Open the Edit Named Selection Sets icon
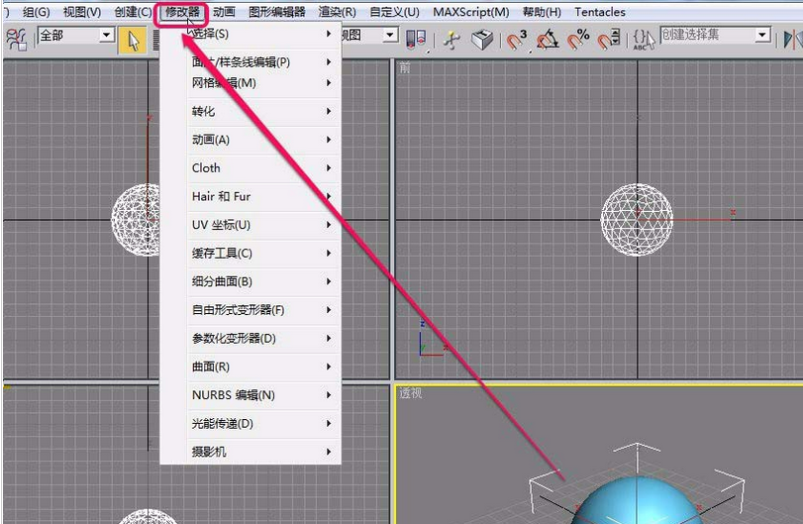The image size is (803, 524). point(645,39)
